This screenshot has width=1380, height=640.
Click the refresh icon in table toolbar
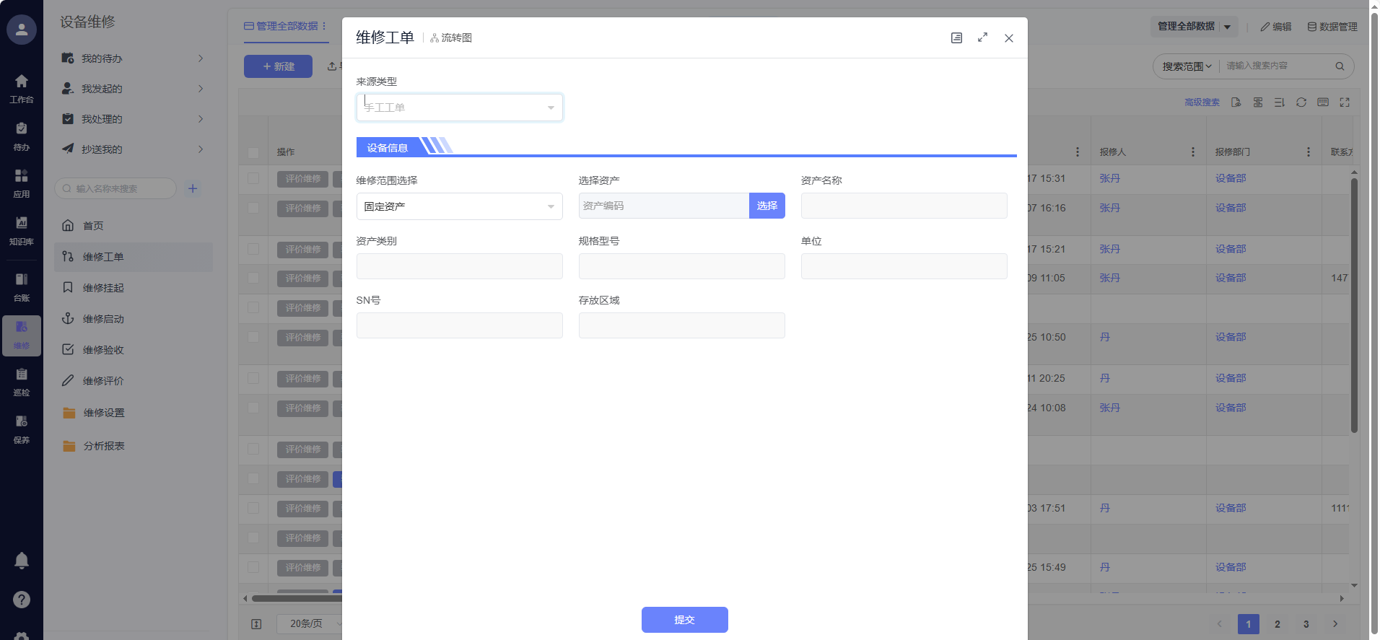1301,102
